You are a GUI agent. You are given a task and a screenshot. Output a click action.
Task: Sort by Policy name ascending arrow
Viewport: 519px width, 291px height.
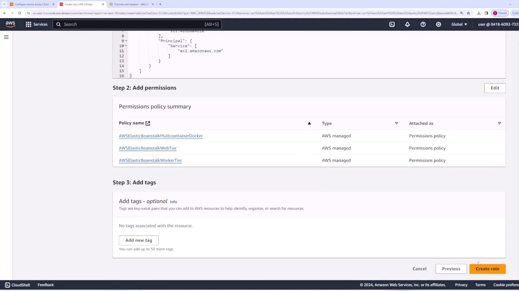click(x=309, y=123)
